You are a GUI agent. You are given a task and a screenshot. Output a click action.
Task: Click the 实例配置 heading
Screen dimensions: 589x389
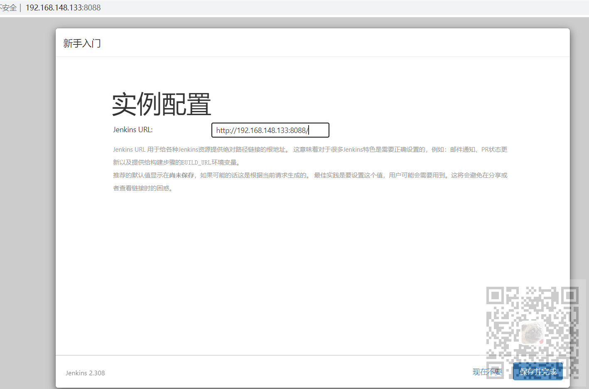tap(162, 104)
